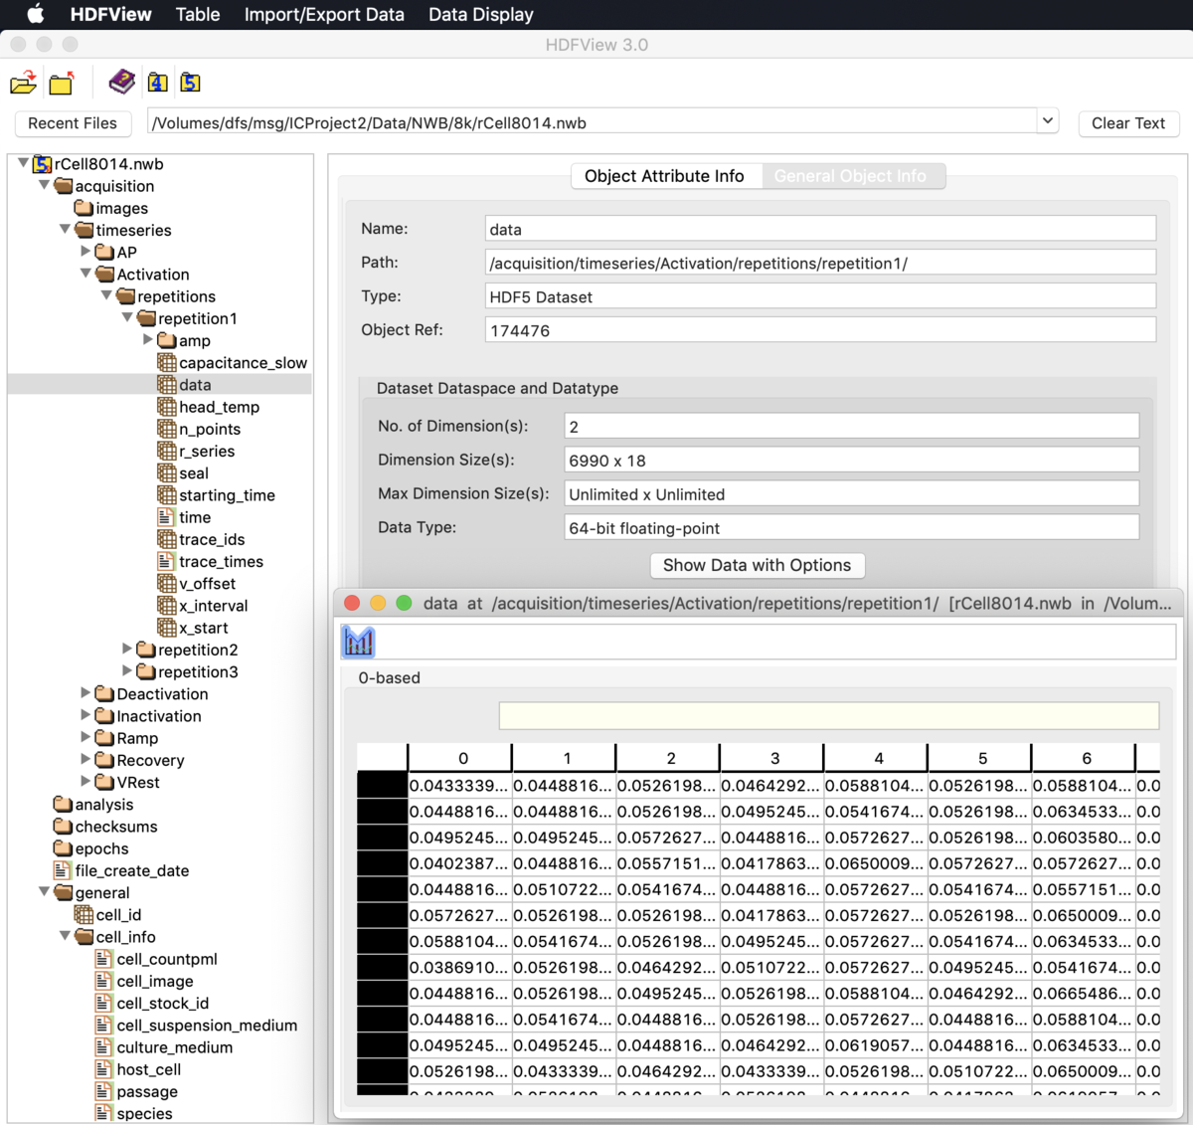Image resolution: width=1193 pixels, height=1125 pixels.
Task: Open the file path dropdown arrow
Action: tap(1047, 121)
